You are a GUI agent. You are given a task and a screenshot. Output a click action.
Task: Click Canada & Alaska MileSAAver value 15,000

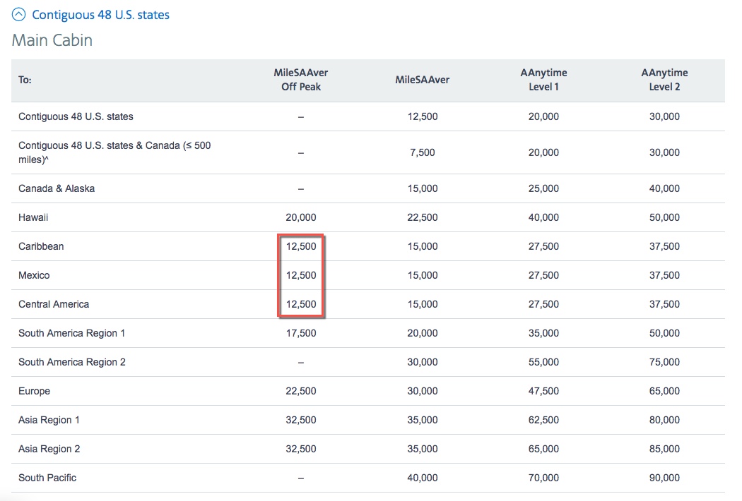coord(423,188)
